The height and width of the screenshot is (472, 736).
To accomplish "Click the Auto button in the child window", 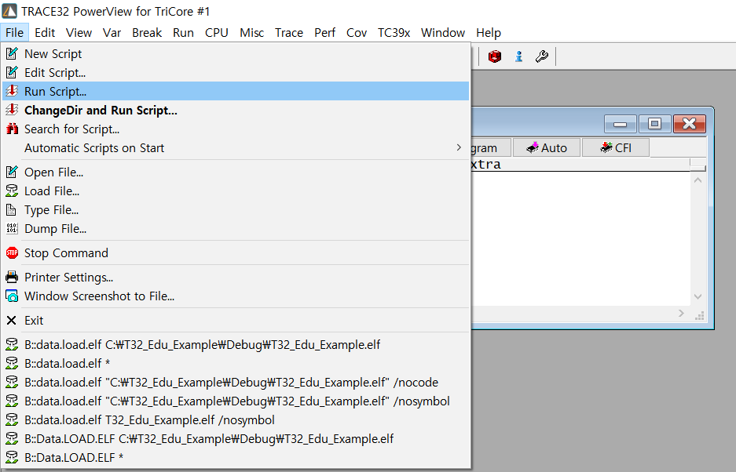I will (547, 147).
